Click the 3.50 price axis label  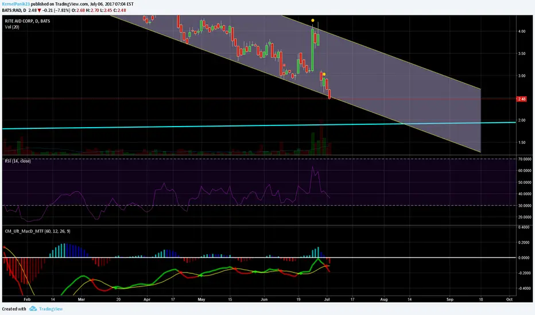click(522, 53)
